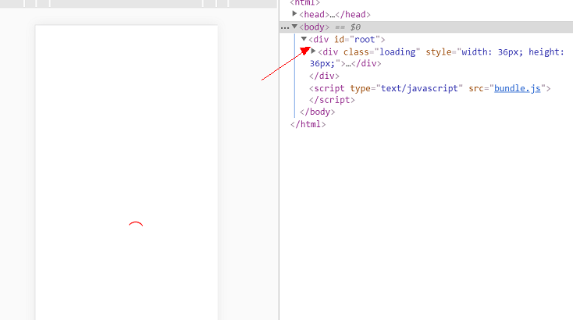This screenshot has width=573, height=320.
Task: Select the closing </div> tag of root
Action: (x=324, y=76)
